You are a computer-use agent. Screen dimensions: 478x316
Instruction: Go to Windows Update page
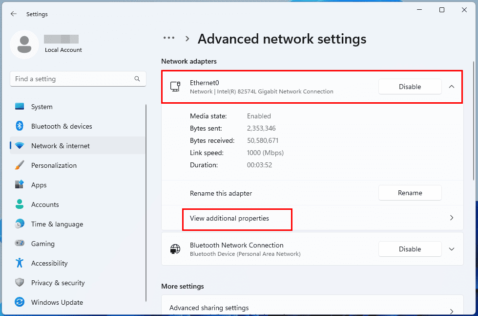coord(78,302)
